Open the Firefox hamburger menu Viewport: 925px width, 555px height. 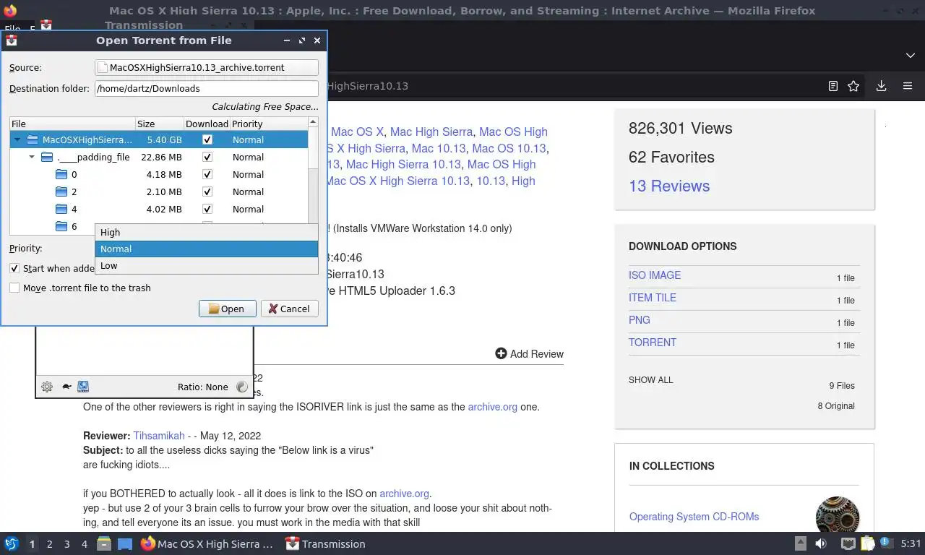908,86
